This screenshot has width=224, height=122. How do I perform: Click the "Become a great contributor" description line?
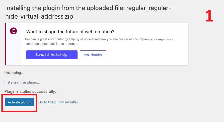99,39
